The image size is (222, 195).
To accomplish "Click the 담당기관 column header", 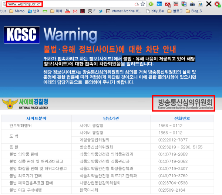I will (111, 119).
